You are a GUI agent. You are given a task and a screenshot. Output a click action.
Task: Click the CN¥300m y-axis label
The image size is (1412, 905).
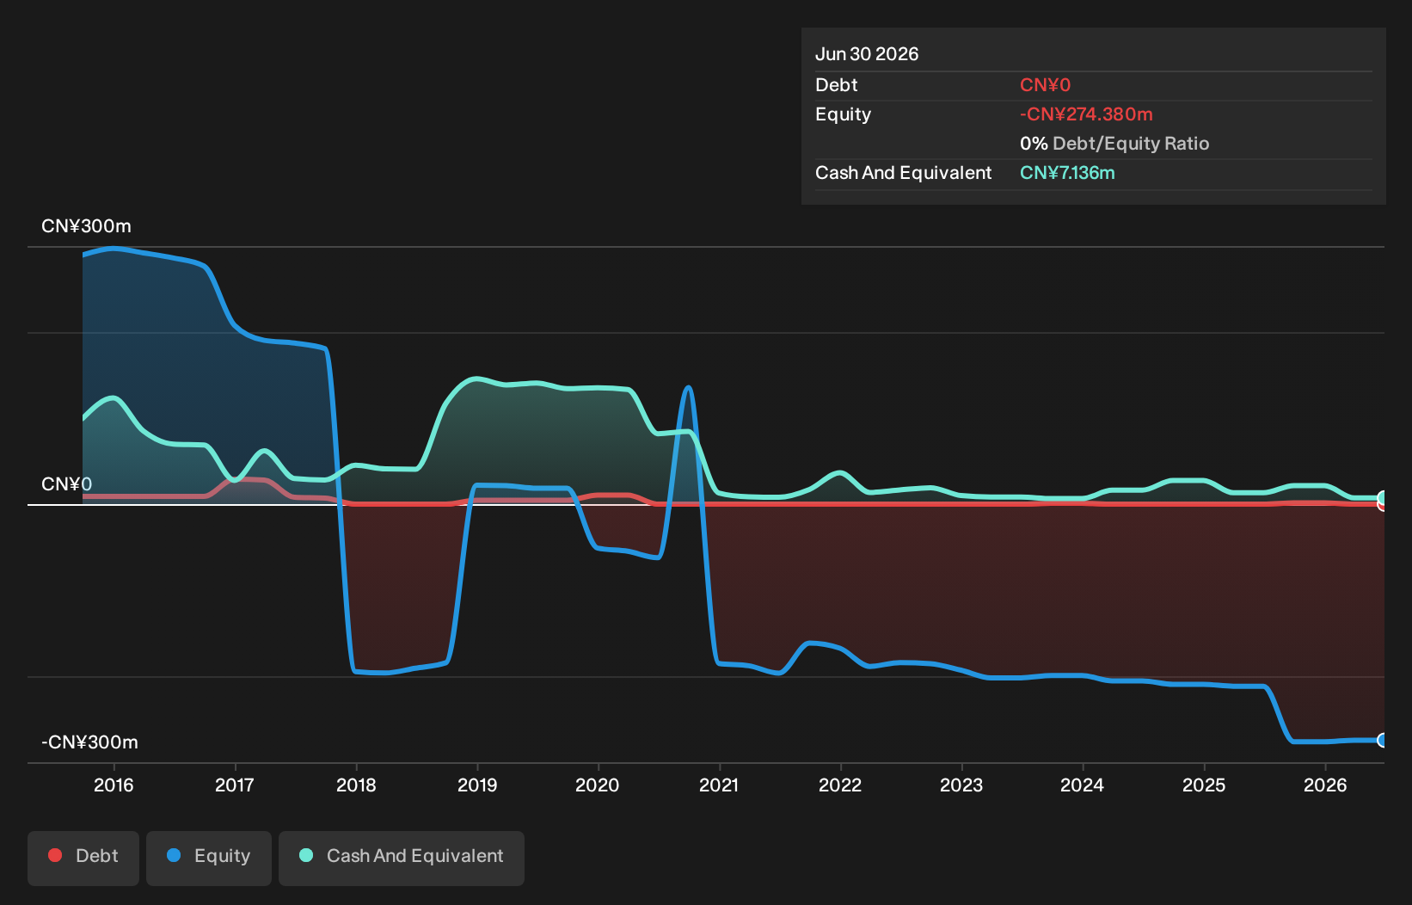(x=86, y=226)
